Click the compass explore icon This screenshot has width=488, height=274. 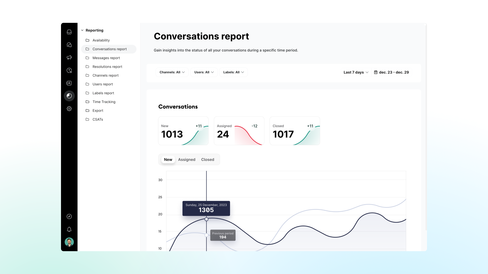click(x=69, y=216)
